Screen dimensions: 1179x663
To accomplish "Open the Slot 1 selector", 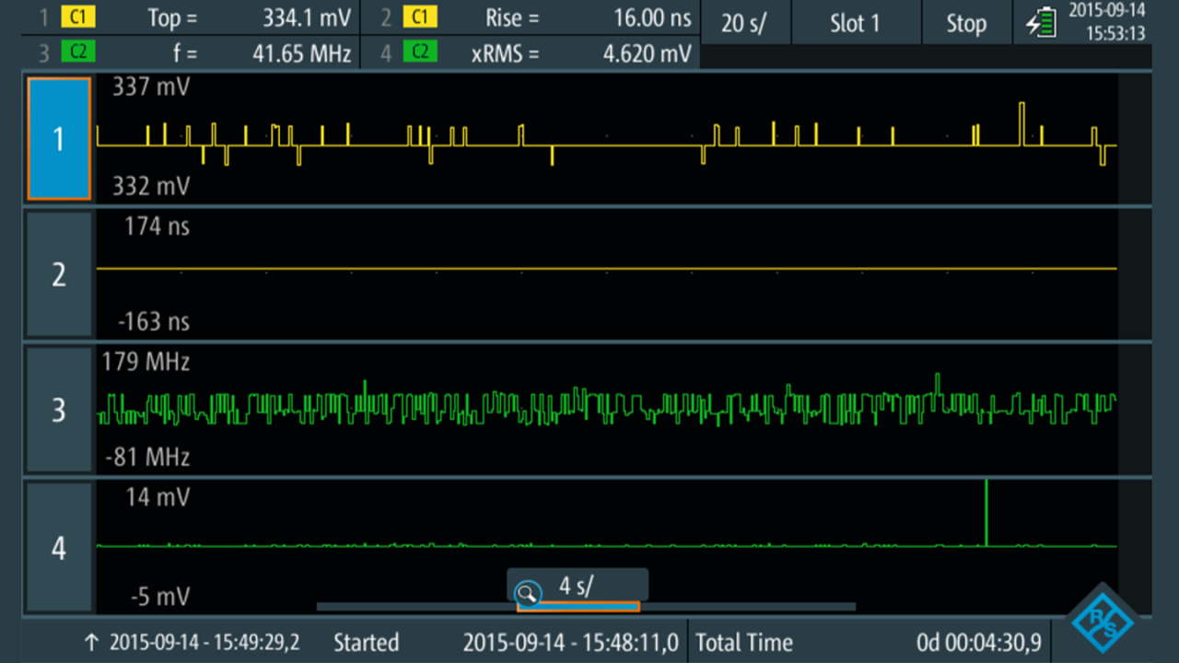I will tap(855, 23).
